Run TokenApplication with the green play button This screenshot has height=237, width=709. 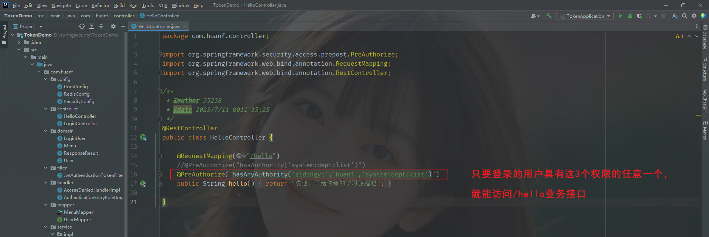click(x=620, y=16)
